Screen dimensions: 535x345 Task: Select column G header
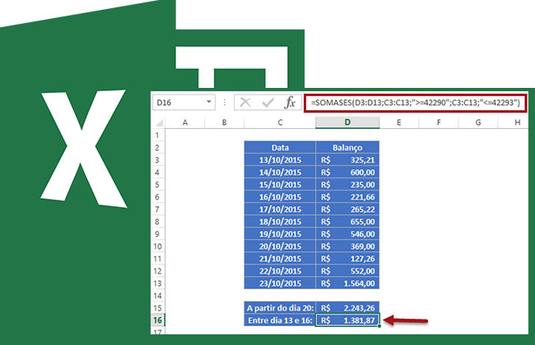pos(478,122)
